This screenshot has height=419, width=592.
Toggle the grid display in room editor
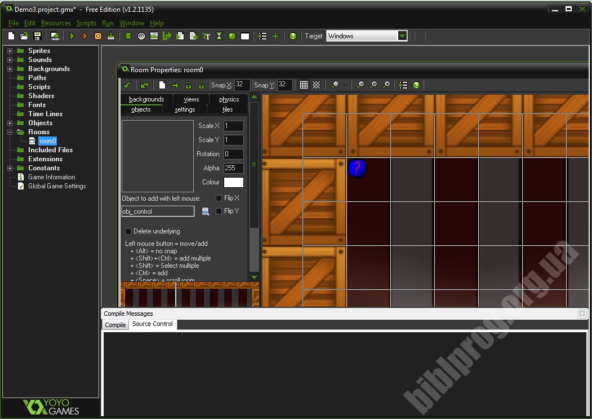304,85
